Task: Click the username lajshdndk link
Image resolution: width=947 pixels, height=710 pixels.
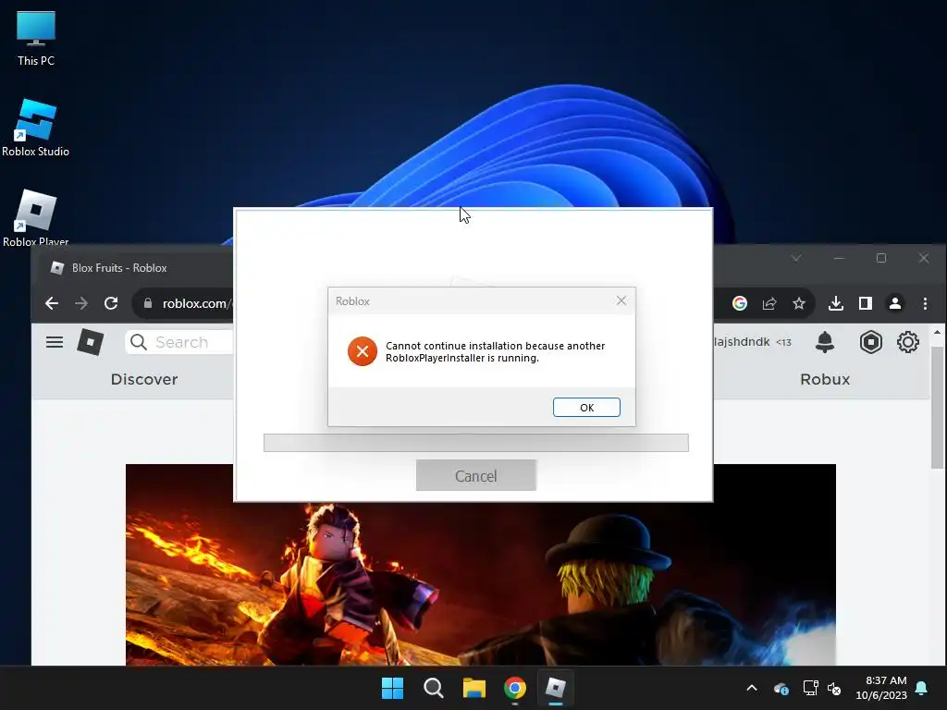Action: pos(743,342)
